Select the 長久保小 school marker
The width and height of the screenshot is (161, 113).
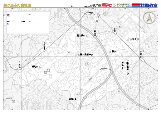(86, 36)
